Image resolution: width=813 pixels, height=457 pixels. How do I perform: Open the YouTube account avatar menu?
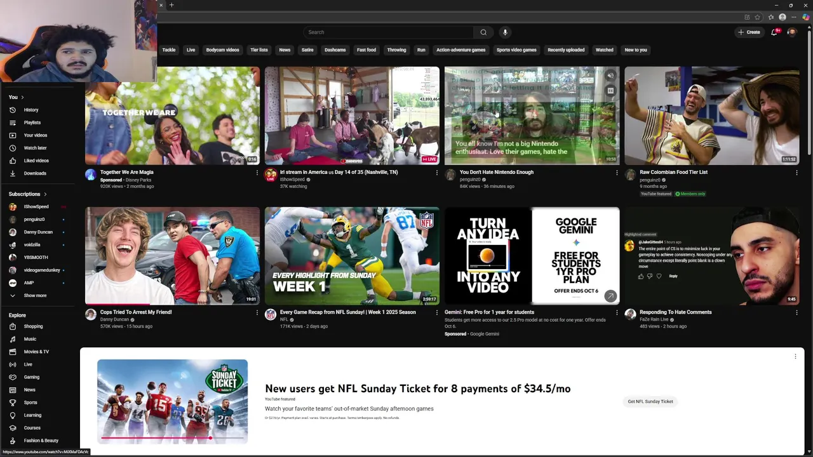(x=791, y=32)
